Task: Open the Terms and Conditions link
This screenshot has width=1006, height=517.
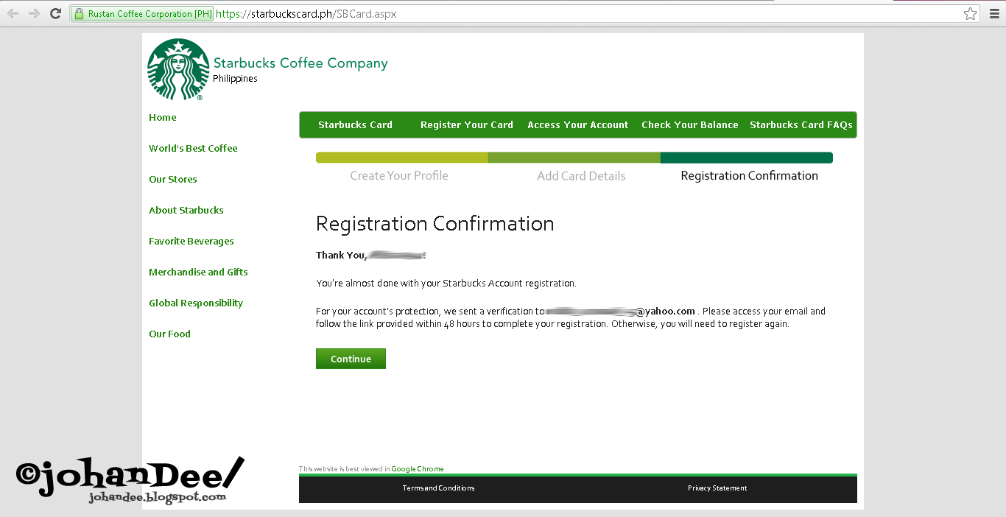Action: point(438,488)
